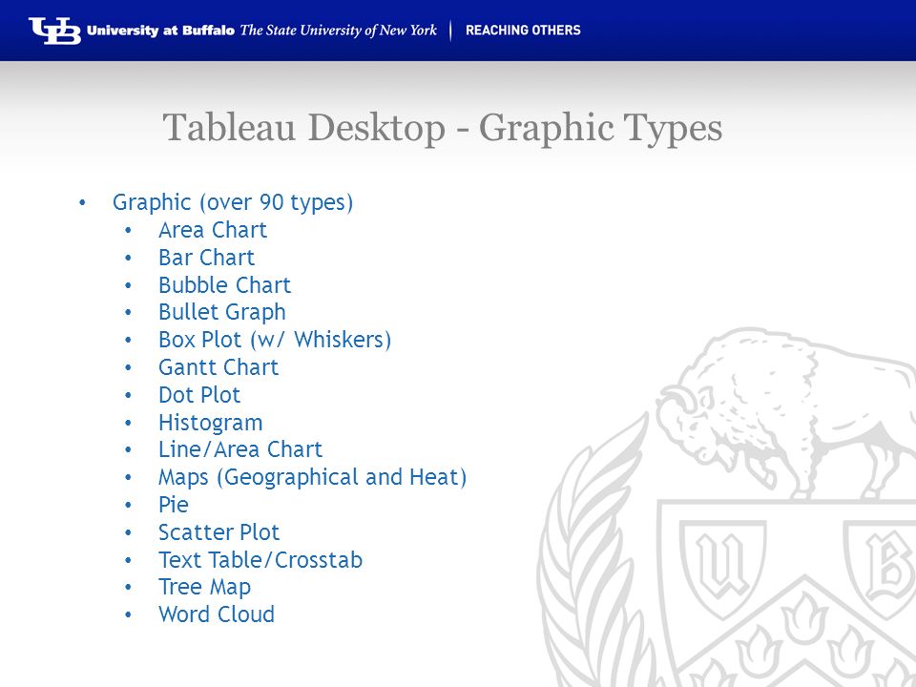Click the 'REACHING OTHERS' header label

523,31
